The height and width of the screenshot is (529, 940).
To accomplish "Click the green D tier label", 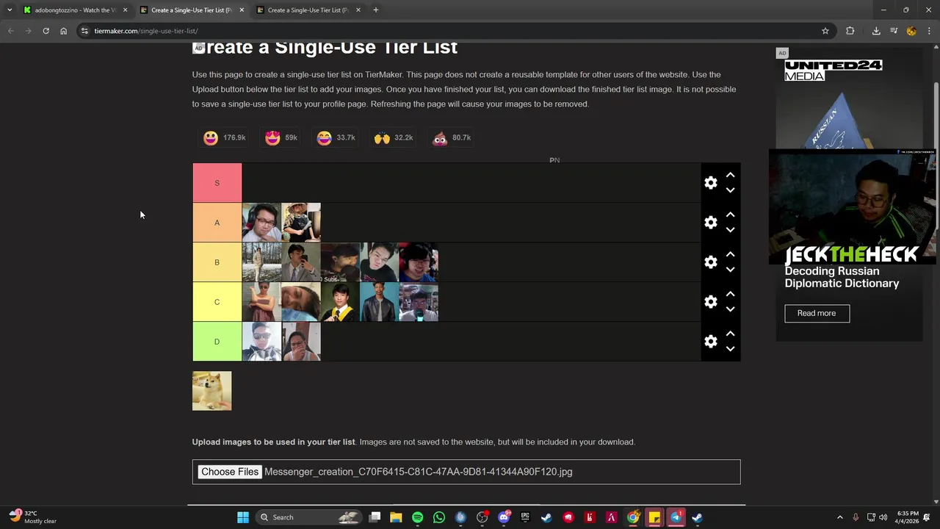I will point(217,342).
